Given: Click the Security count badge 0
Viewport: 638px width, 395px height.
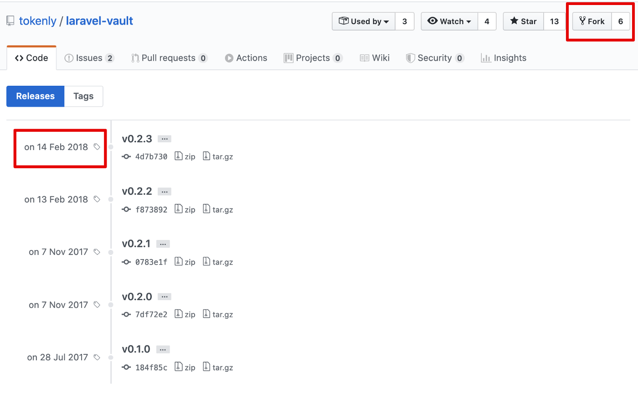Looking at the screenshot, I should pos(460,58).
